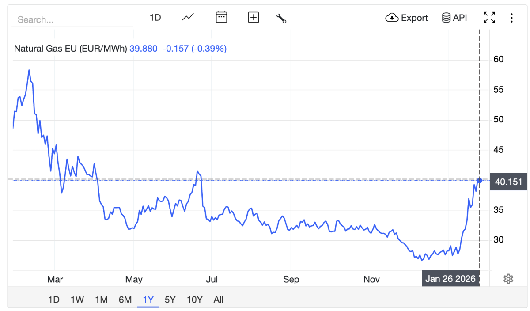The height and width of the screenshot is (311, 530).
Task: Click the Natural Gas EU series label
Action: pos(71,49)
